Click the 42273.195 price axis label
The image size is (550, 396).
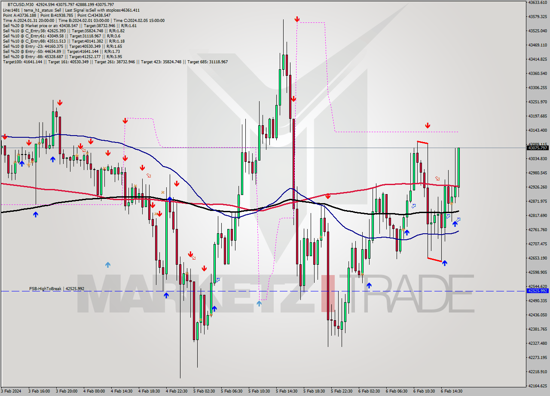(538, 357)
